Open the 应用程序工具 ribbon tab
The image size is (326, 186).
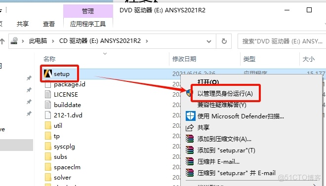pos(88,24)
